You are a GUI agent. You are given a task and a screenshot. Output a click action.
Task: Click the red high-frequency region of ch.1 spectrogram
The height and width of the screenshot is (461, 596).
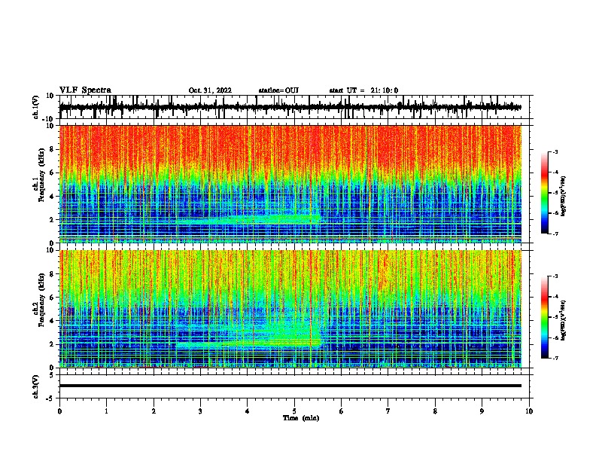coord(290,146)
